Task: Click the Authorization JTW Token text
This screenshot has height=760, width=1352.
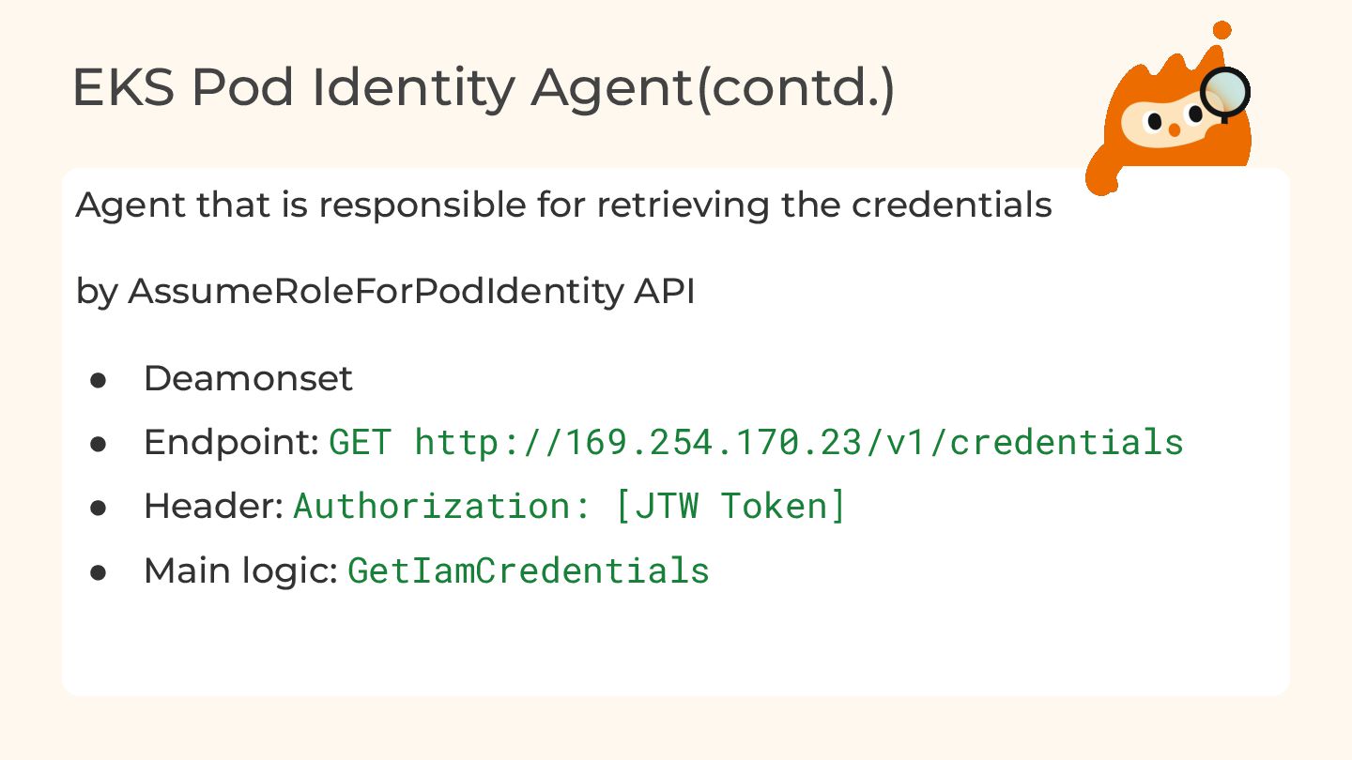Action: coord(570,506)
